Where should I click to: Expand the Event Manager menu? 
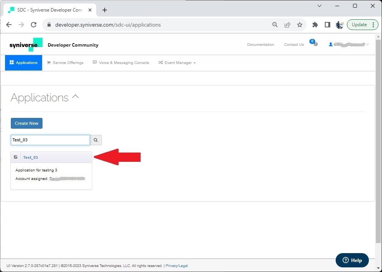tap(177, 62)
